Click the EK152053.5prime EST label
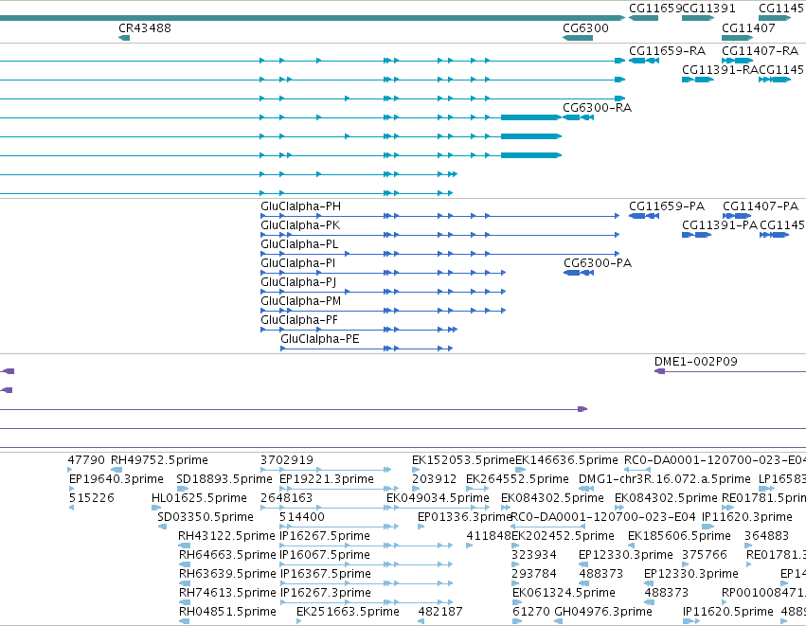 463,460
